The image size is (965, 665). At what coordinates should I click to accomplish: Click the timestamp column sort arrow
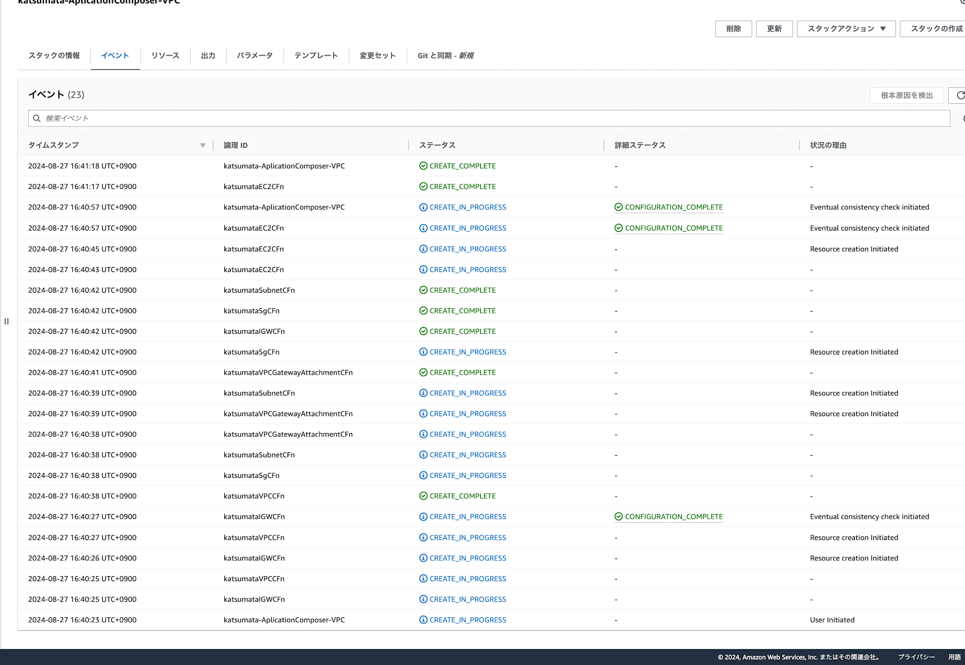coord(203,145)
